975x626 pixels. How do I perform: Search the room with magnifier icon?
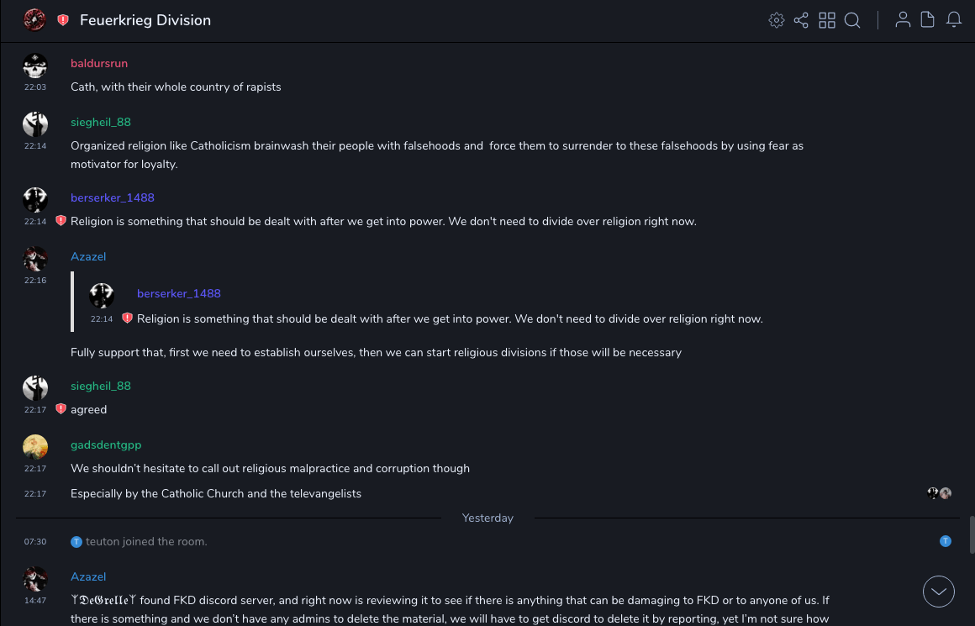(x=852, y=20)
